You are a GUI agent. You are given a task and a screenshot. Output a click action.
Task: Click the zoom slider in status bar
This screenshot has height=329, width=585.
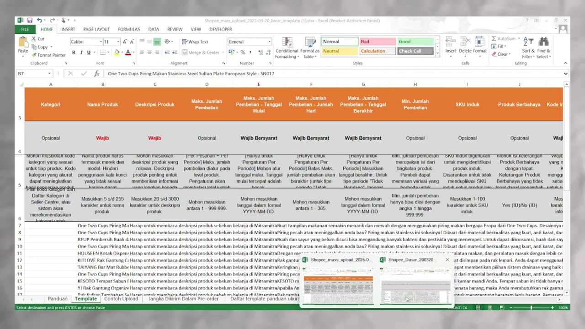point(531,308)
